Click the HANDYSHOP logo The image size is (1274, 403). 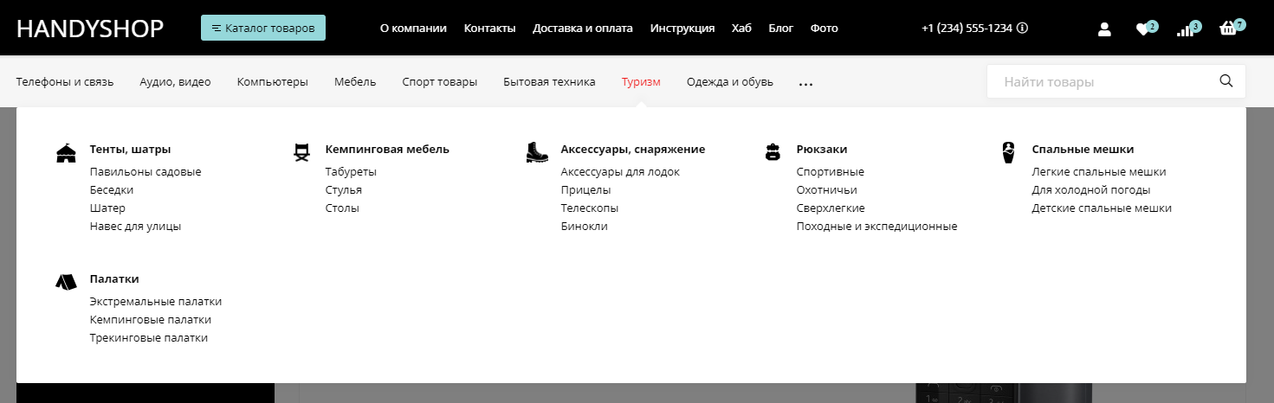pos(90,29)
